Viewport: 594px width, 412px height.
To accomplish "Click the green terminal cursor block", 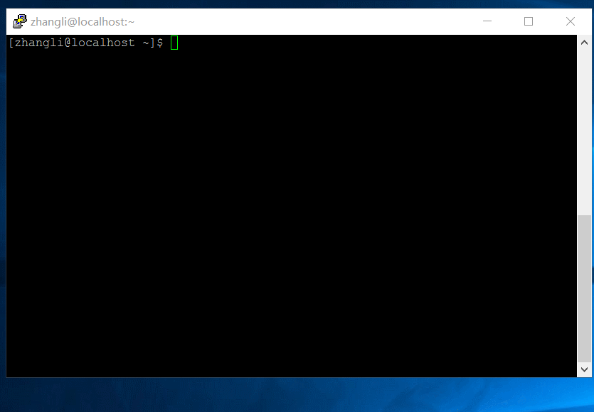I will 174,43.
